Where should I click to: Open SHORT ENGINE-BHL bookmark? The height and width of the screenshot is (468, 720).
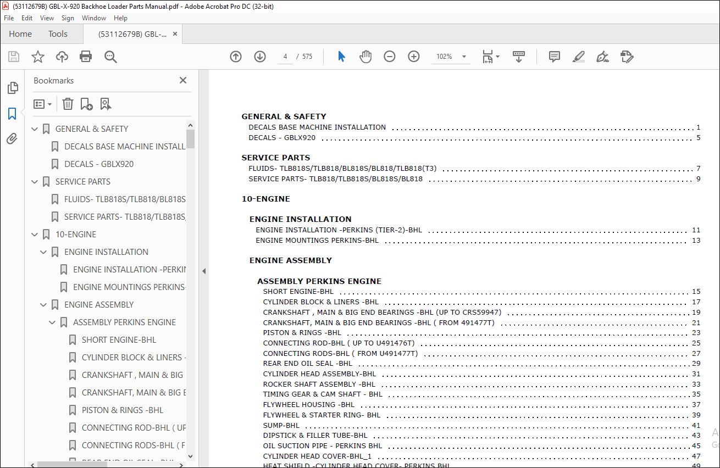pos(119,340)
